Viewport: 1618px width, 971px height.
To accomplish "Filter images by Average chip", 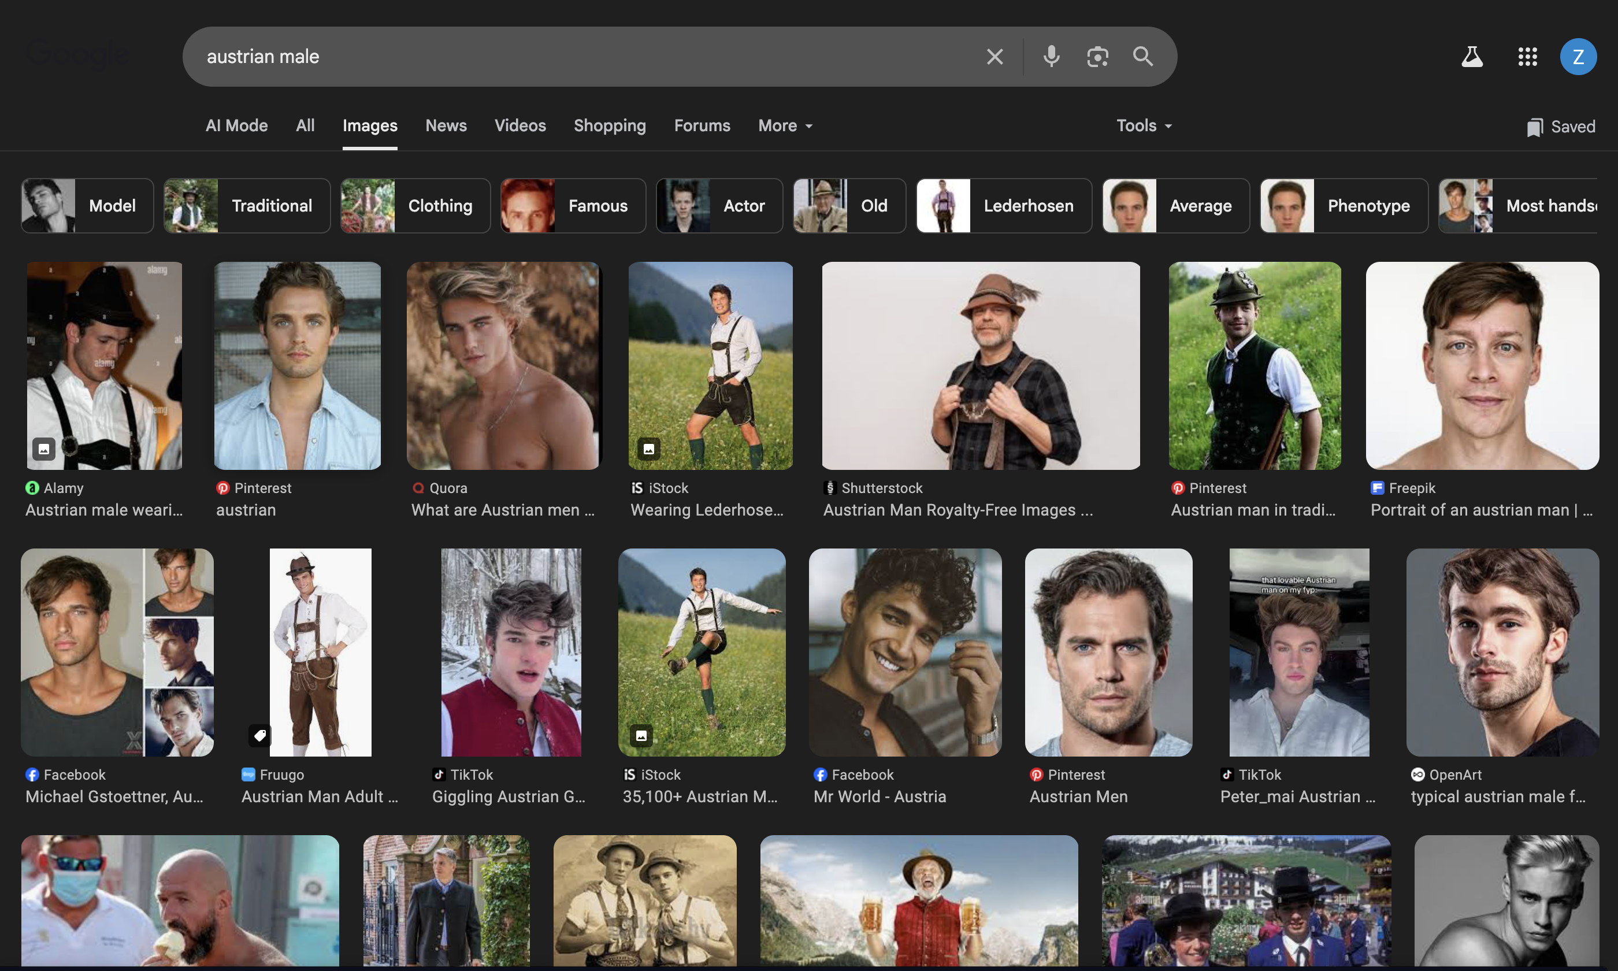I will (1176, 205).
